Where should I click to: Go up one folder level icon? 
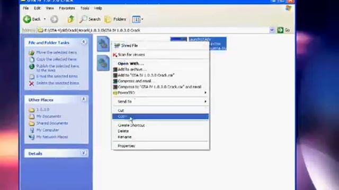70,19
